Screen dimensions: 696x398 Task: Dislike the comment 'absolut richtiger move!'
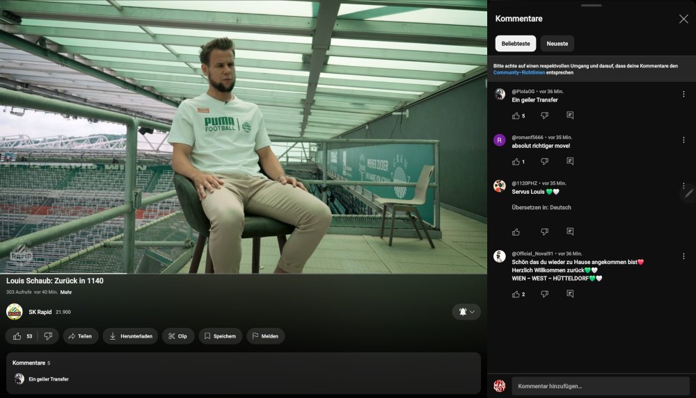tap(545, 162)
